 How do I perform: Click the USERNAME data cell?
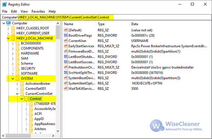pos(140,41)
